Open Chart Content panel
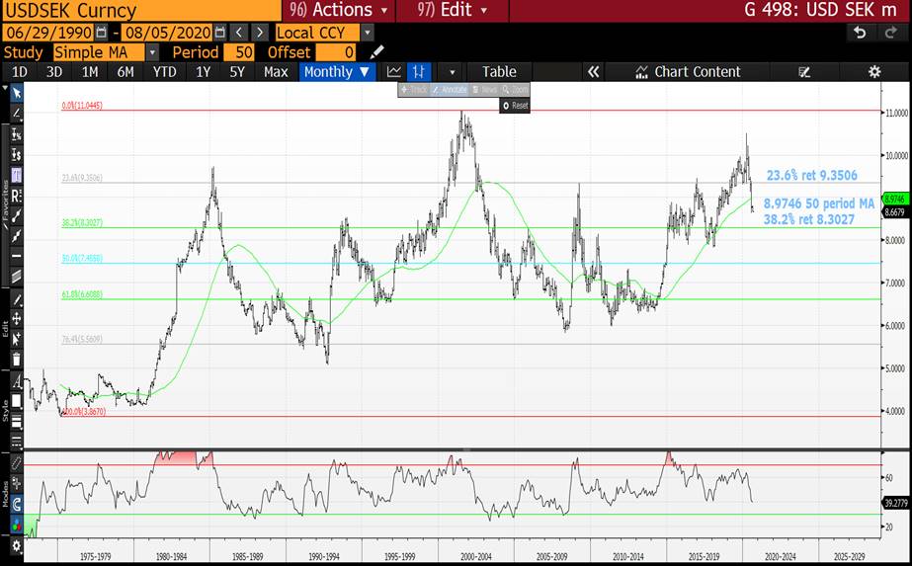Screen dimensions: 912x566 point(687,71)
